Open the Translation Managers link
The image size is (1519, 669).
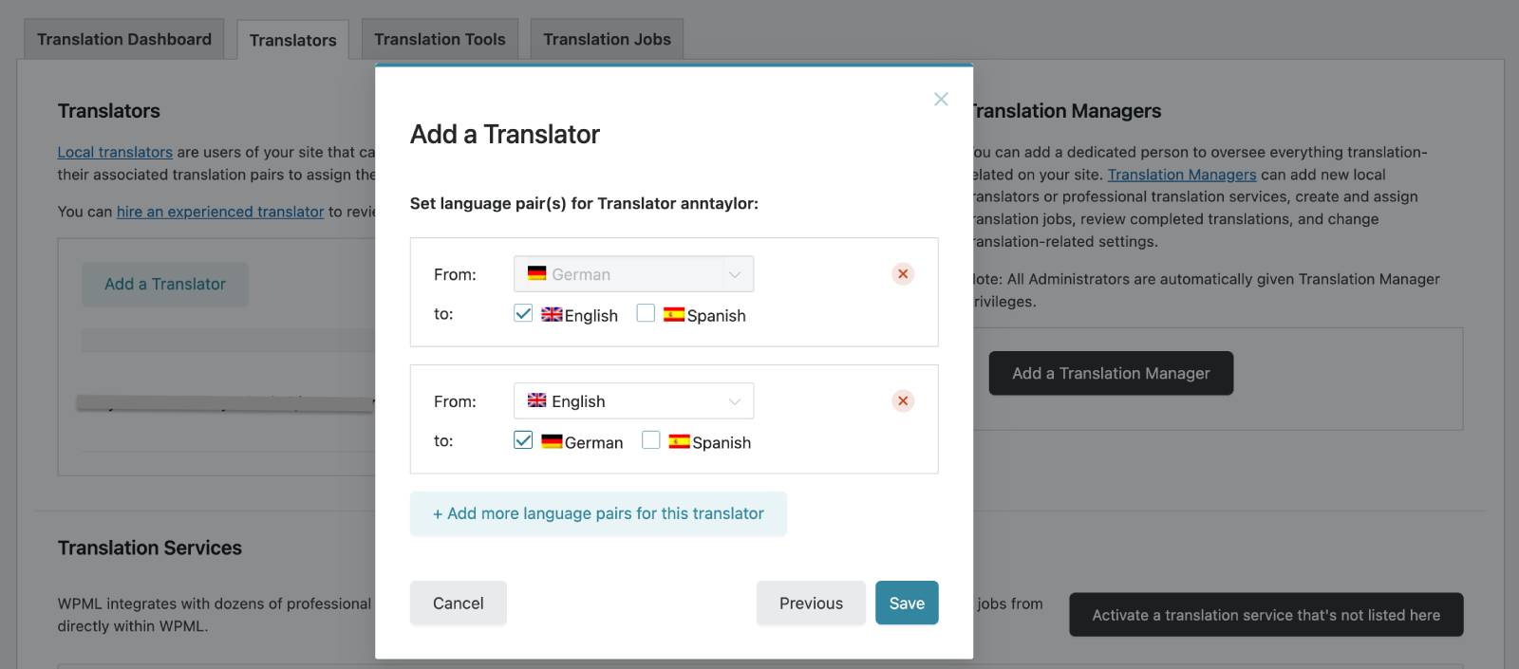pos(1182,175)
